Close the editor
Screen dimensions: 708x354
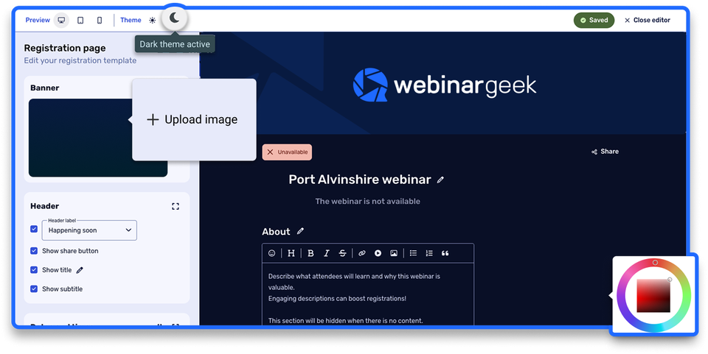(x=647, y=21)
